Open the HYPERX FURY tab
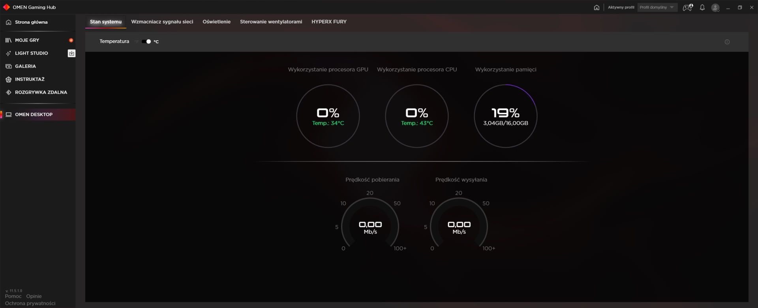The width and height of the screenshot is (758, 308). [329, 22]
